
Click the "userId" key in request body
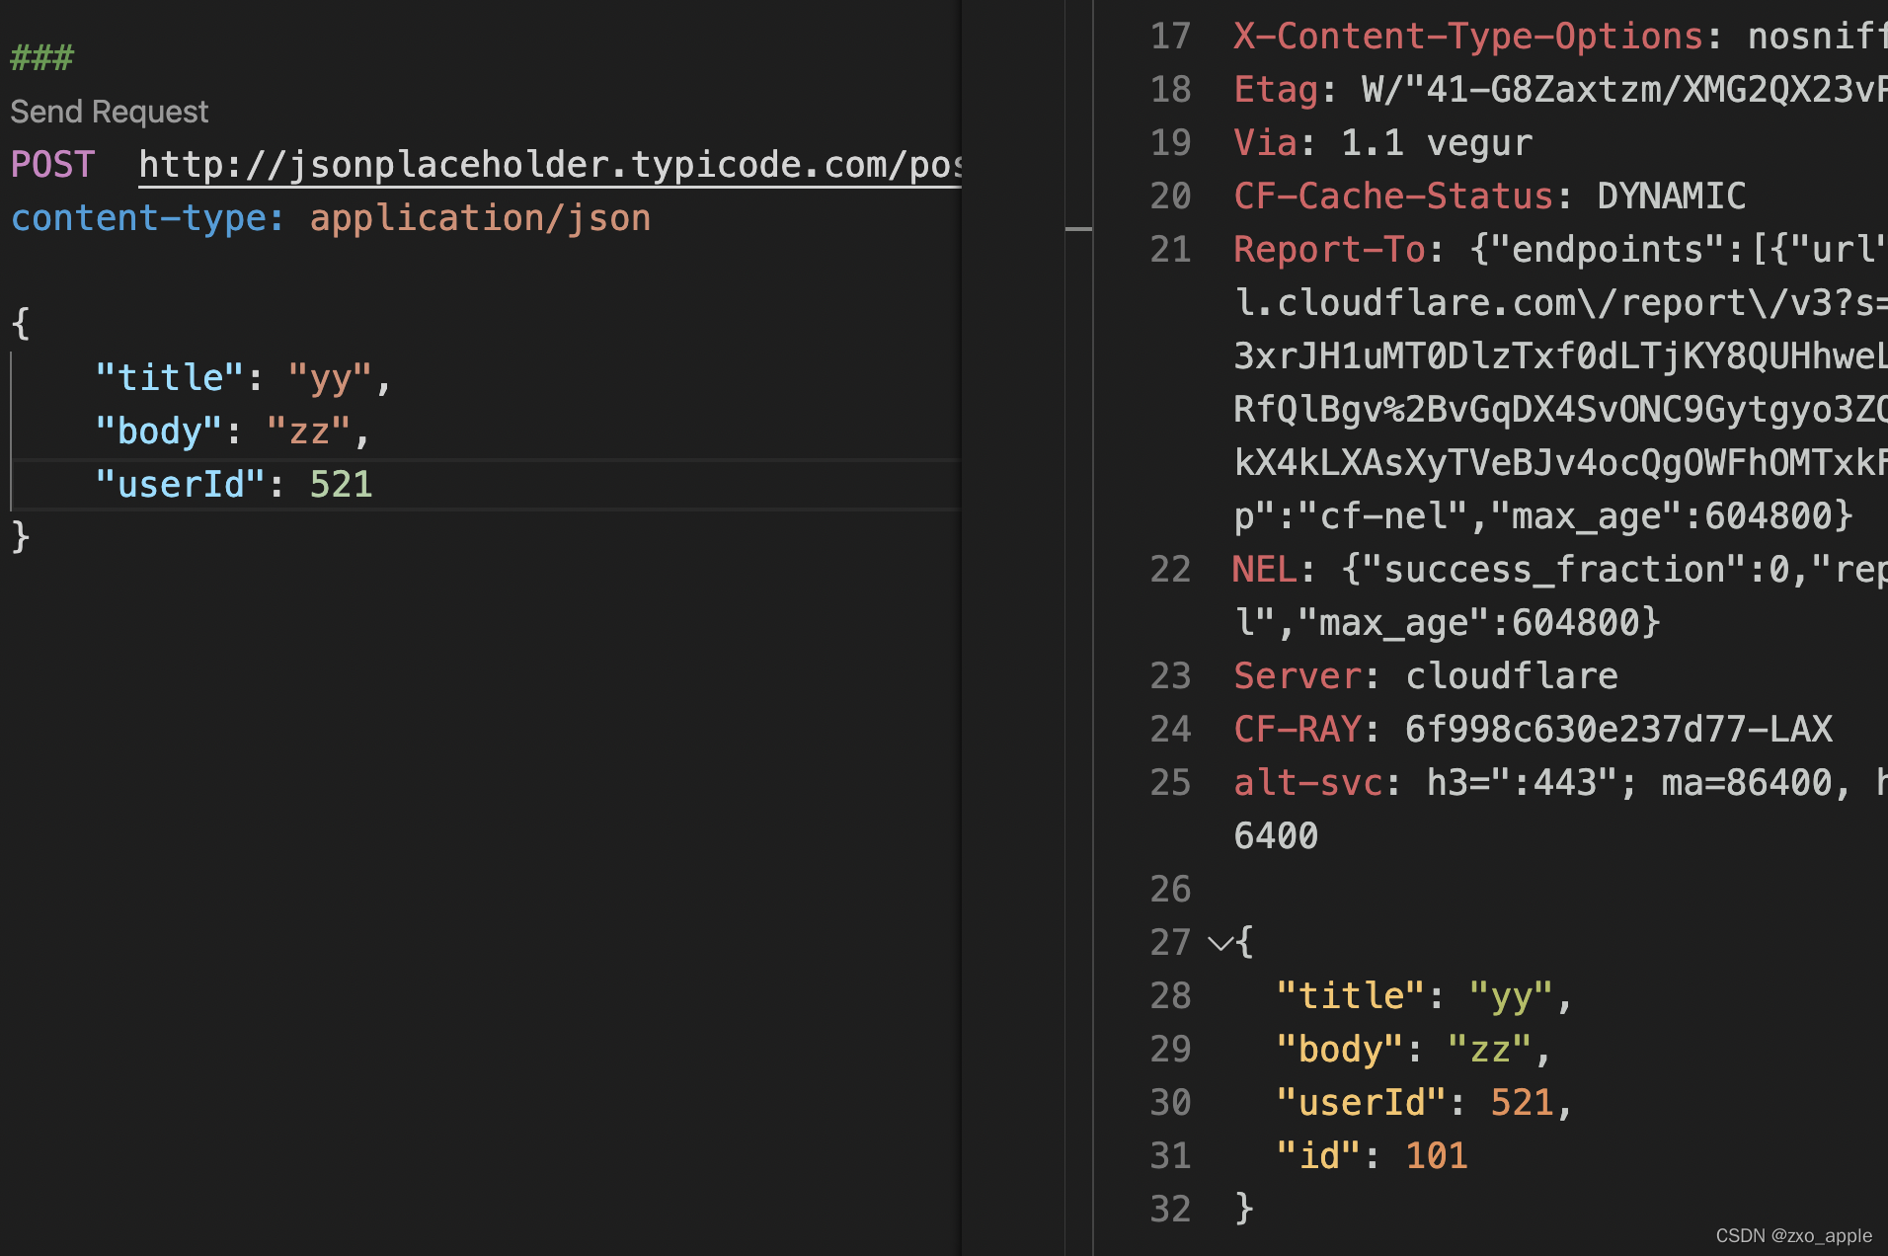pos(181,485)
